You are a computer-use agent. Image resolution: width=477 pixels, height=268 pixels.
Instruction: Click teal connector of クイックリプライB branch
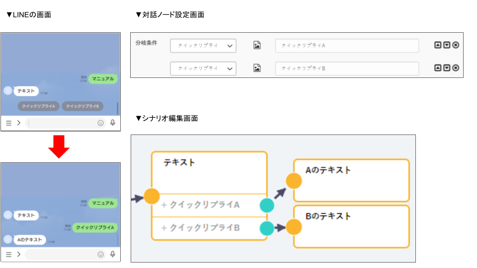coord(267,228)
